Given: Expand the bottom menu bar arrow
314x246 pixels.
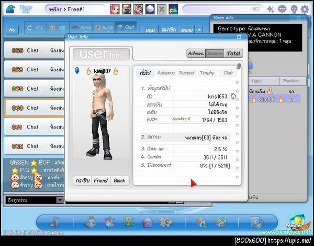Looking at the screenshot, I should (x=157, y=212).
